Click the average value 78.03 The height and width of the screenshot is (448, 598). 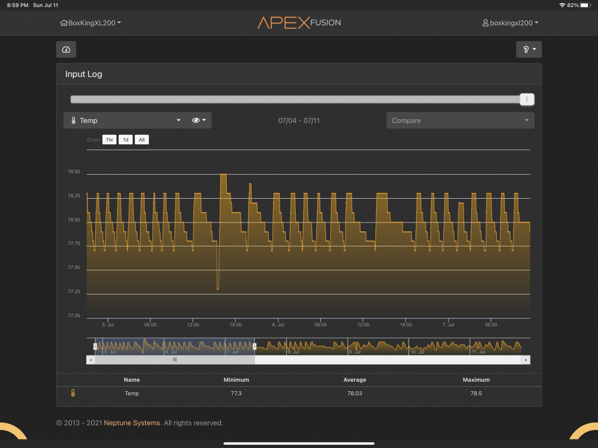pos(355,393)
